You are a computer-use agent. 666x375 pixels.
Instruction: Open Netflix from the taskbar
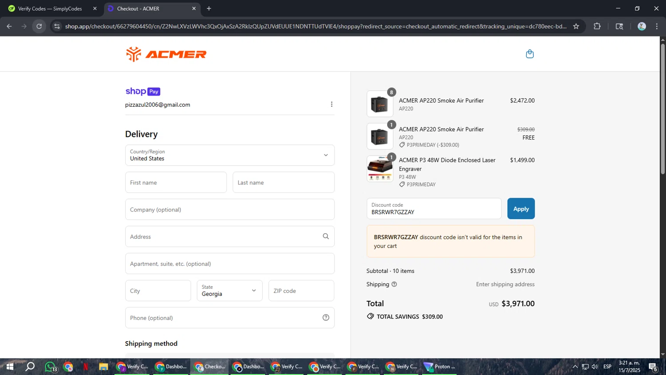click(85, 367)
